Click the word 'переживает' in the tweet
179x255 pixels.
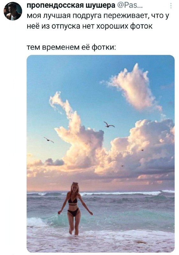click(x=125, y=15)
